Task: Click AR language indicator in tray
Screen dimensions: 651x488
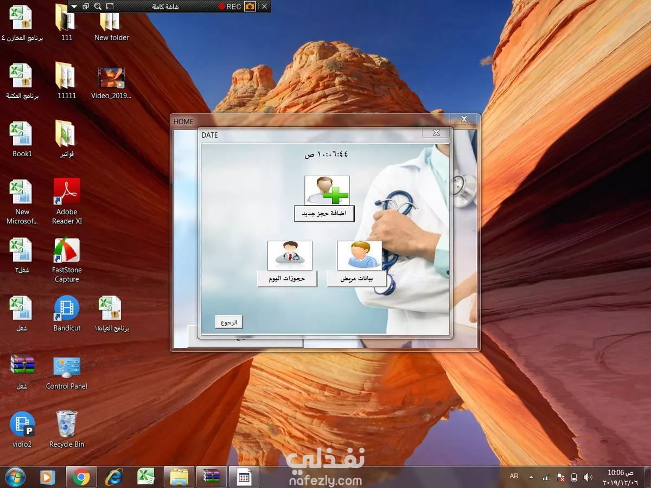Action: 514,476
